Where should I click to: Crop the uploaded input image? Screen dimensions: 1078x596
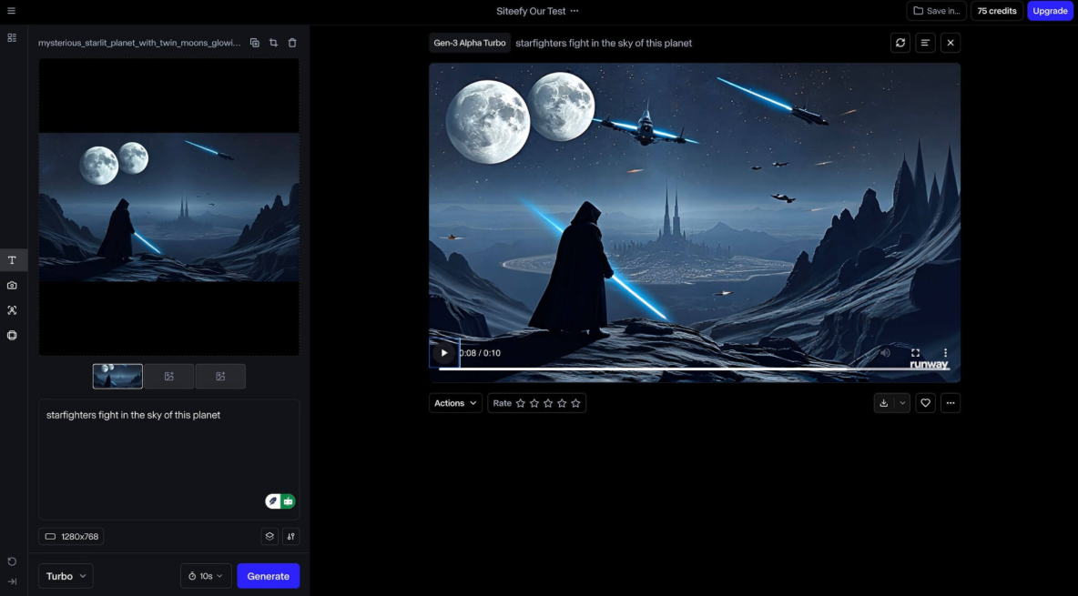click(273, 43)
